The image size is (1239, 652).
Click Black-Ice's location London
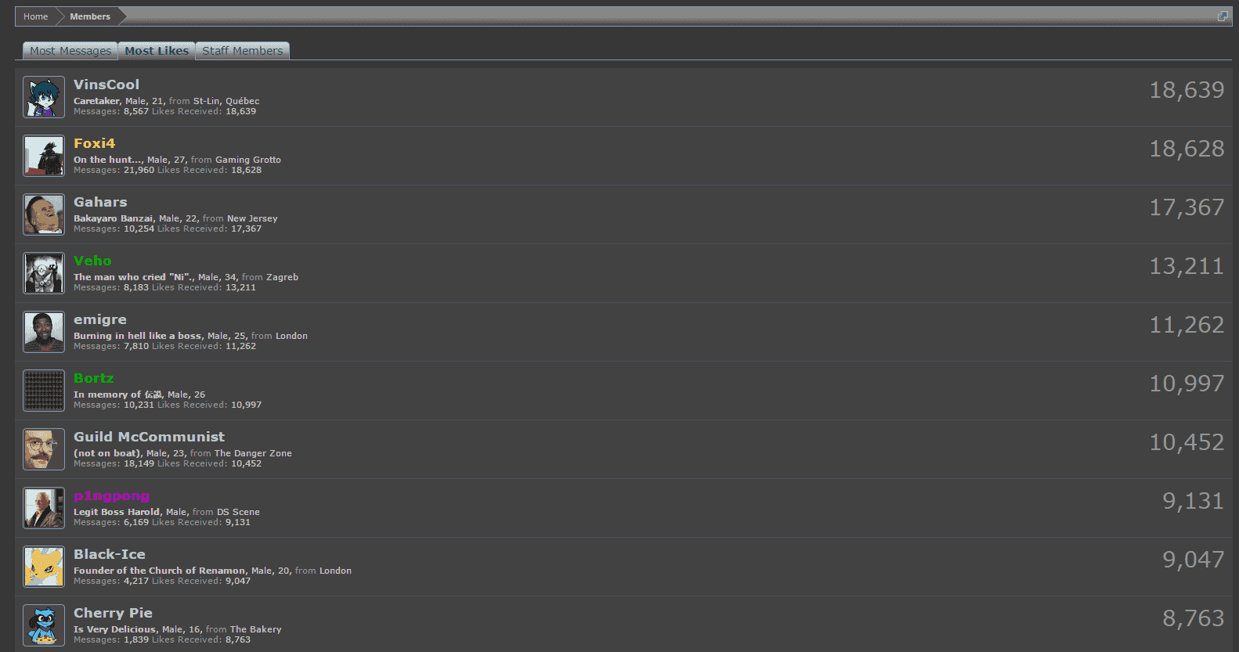335,571
